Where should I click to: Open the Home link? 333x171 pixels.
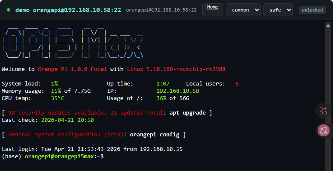pyautogui.click(x=213, y=10)
